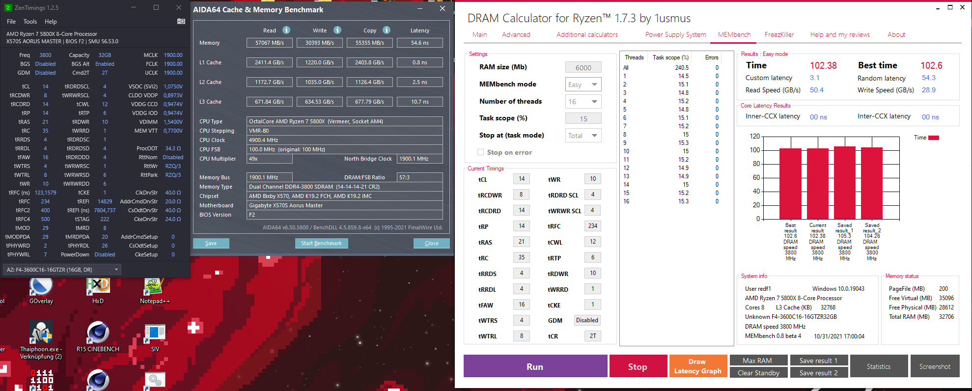Open HxD desktop shortcut

point(98,291)
